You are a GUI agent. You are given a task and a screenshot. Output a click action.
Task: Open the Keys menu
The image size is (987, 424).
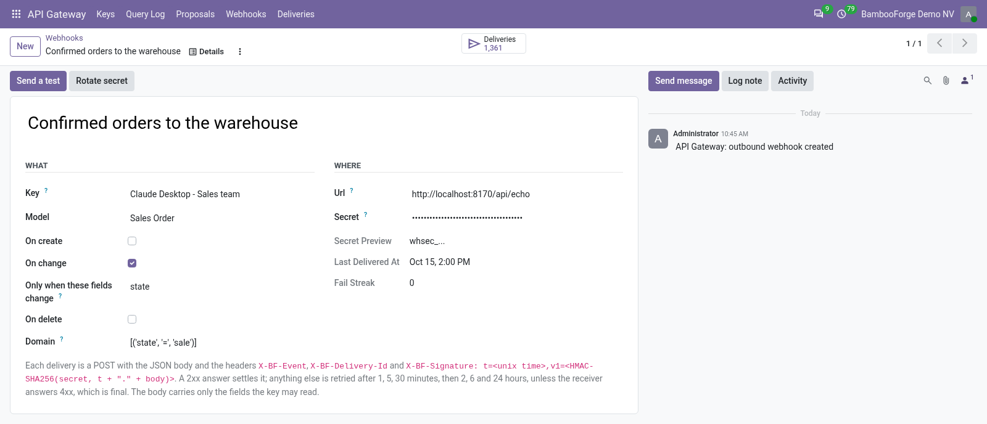[105, 14]
